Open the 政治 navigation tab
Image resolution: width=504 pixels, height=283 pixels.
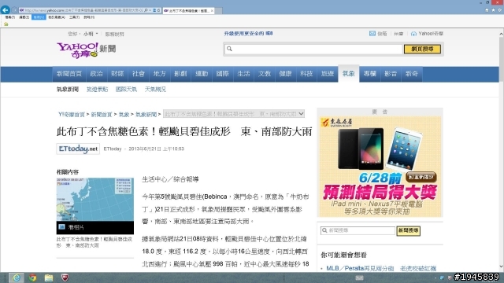(x=96, y=74)
